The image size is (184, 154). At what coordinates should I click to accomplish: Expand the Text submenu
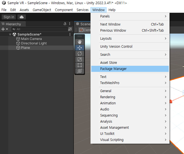pyautogui.click(x=130, y=77)
